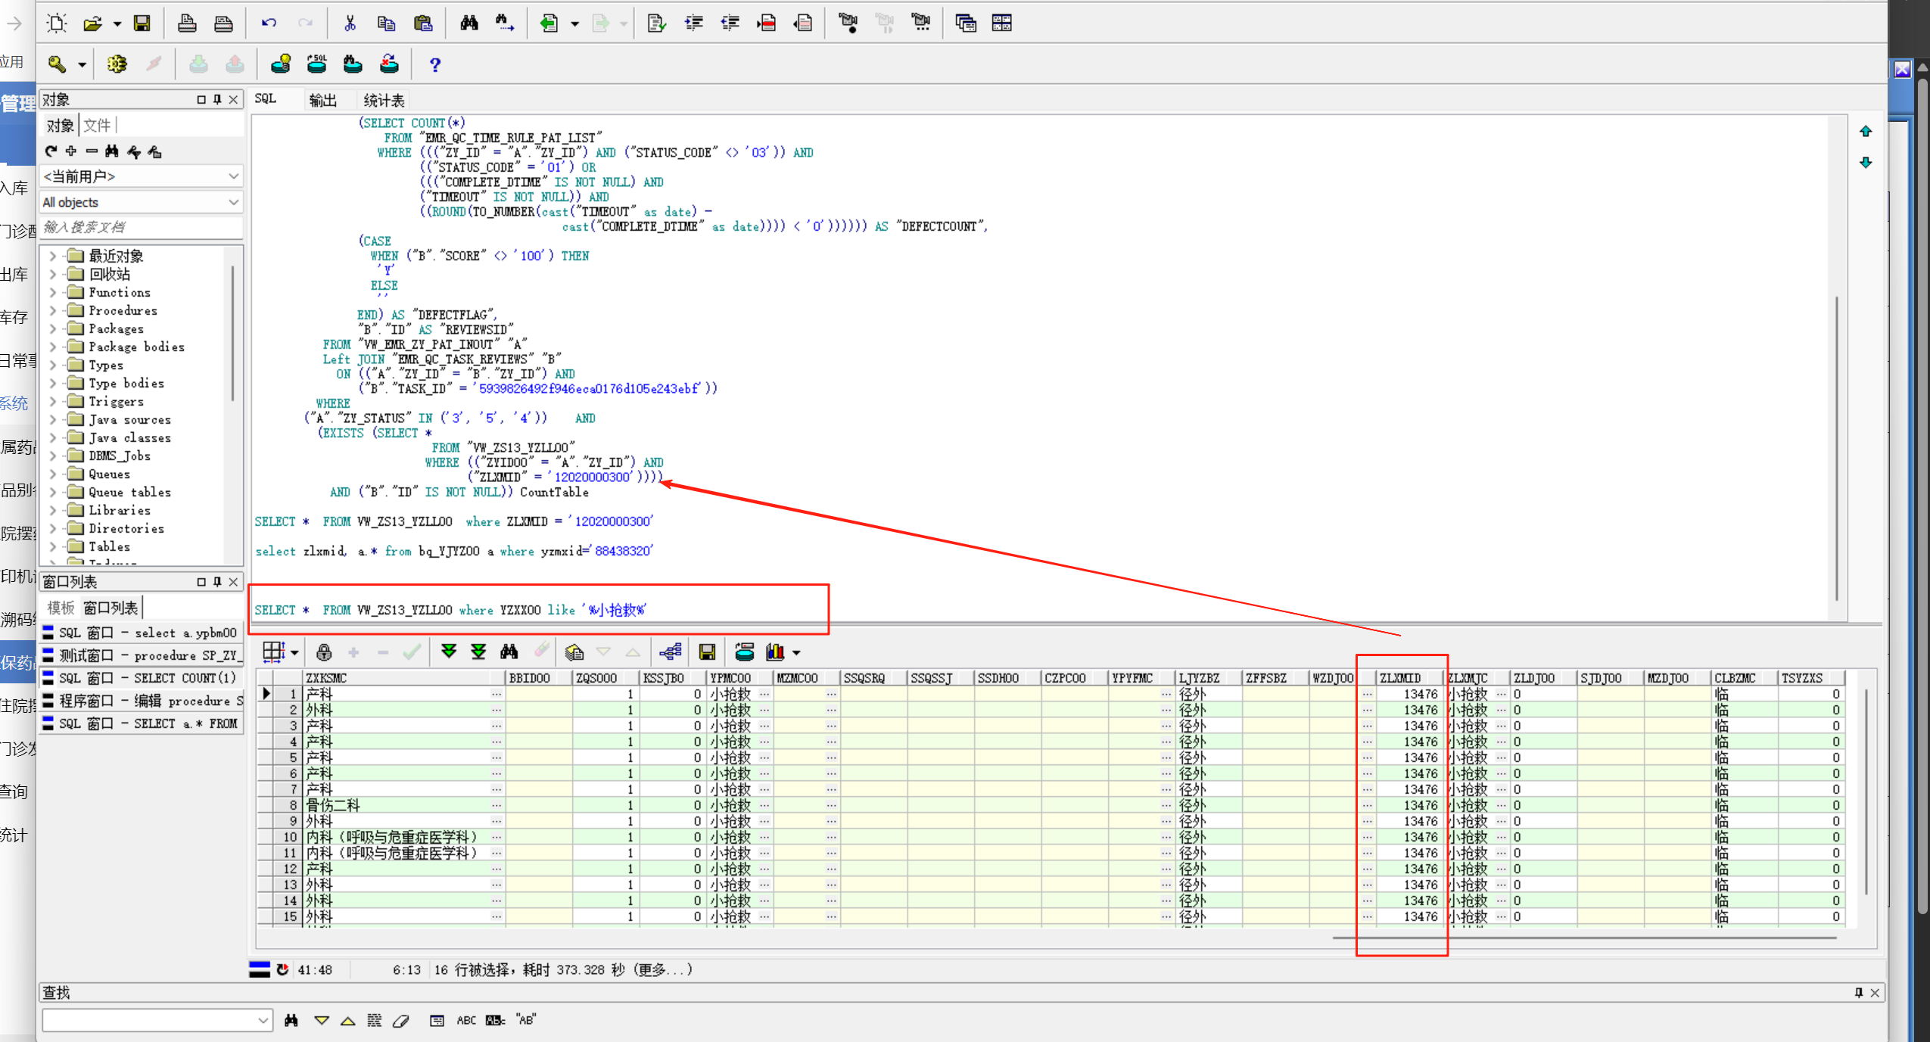Click the Cut scissors icon
The width and height of the screenshot is (1930, 1042).
pos(350,23)
